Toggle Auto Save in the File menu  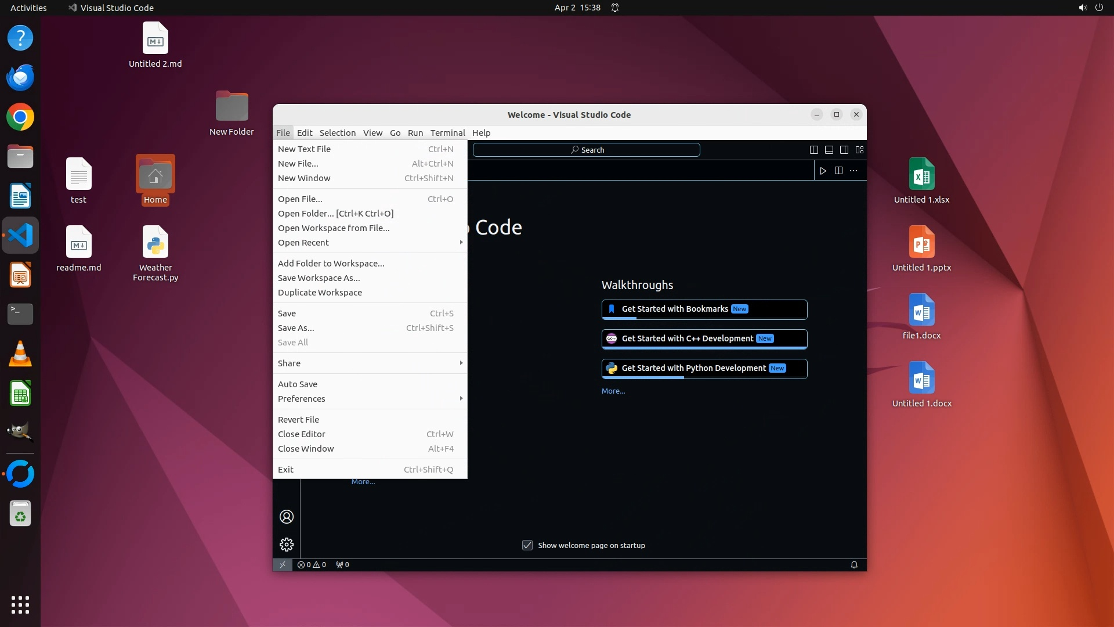tap(298, 384)
